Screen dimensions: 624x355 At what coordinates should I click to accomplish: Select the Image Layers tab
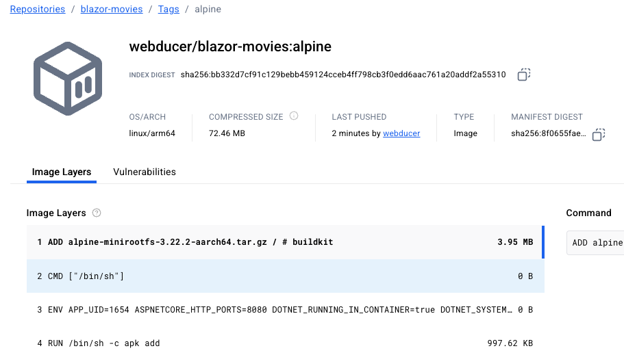(x=62, y=172)
